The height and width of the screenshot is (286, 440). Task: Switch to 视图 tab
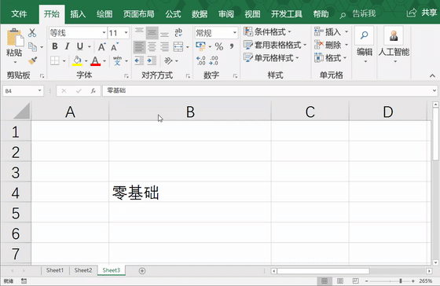point(252,14)
